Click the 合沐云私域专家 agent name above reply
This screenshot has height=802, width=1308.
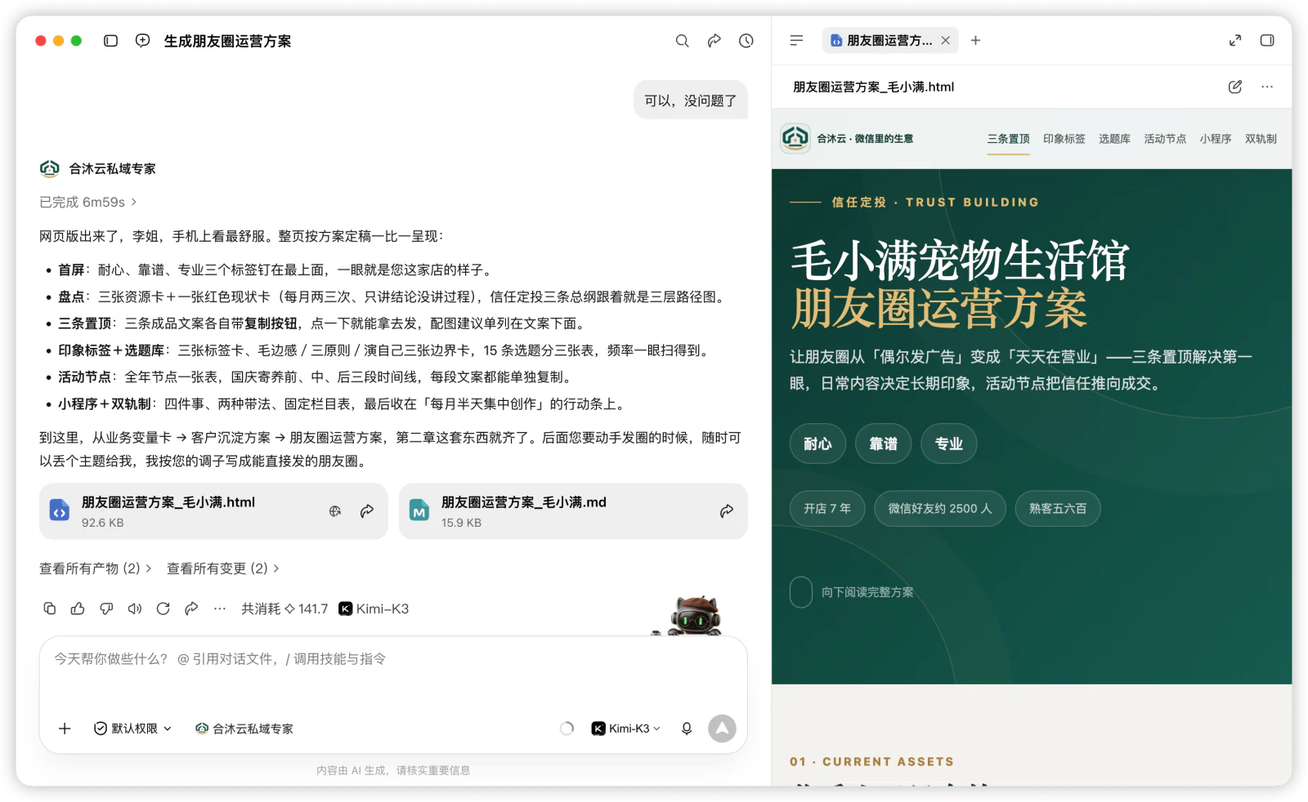point(112,168)
